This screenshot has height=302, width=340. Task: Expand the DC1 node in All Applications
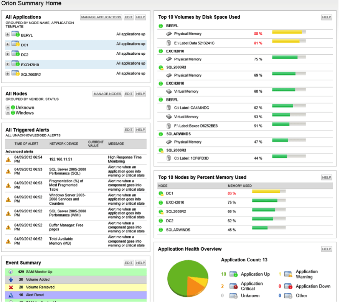8,44
